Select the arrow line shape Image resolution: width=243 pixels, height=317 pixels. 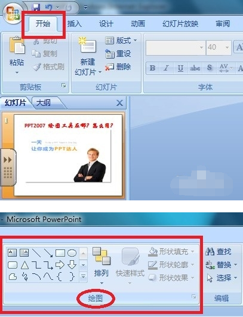pos(48,253)
